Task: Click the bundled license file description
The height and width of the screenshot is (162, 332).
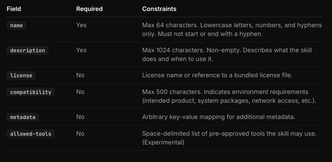Action: [217, 75]
